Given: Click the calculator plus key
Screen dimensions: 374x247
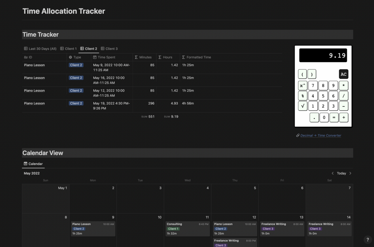Looking at the screenshot, I should pos(344,118).
